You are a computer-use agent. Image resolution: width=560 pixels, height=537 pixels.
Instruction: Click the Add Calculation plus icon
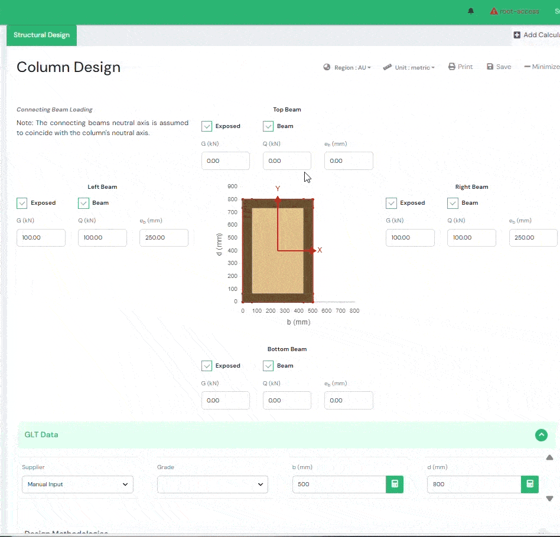pyautogui.click(x=517, y=35)
